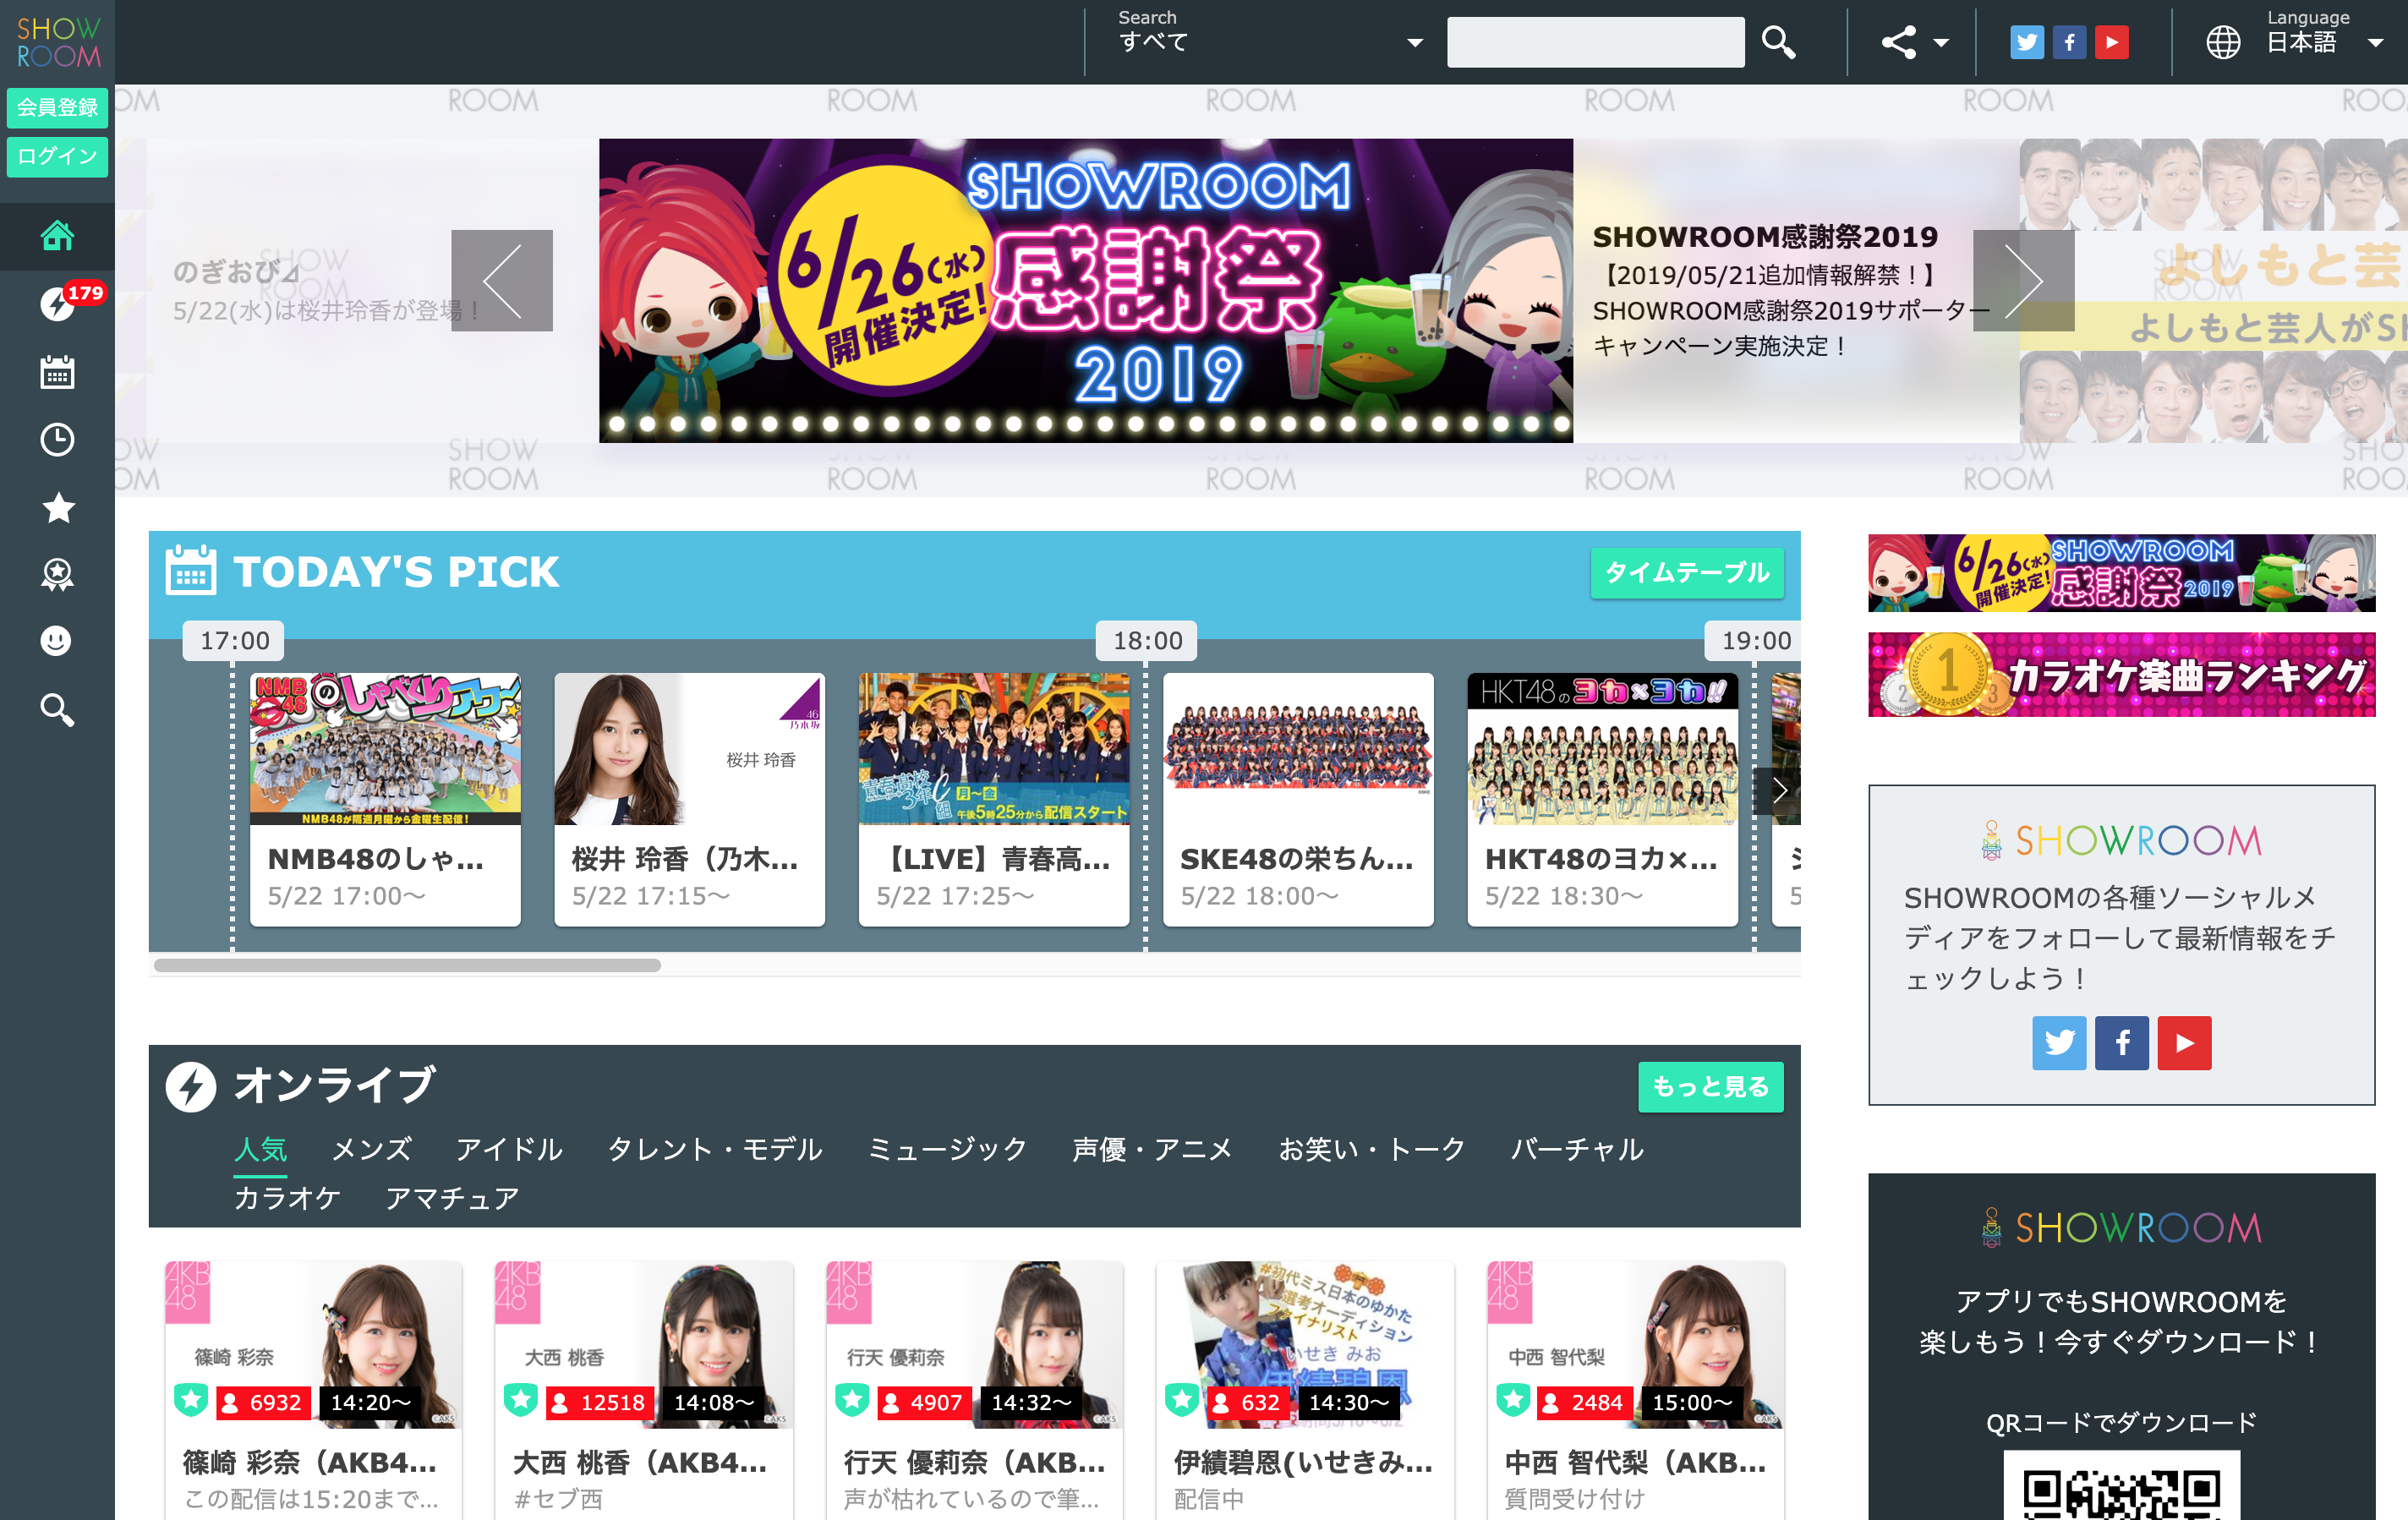The height and width of the screenshot is (1520, 2408).
Task: Click the magnifier search submit button
Action: pyautogui.click(x=1778, y=42)
